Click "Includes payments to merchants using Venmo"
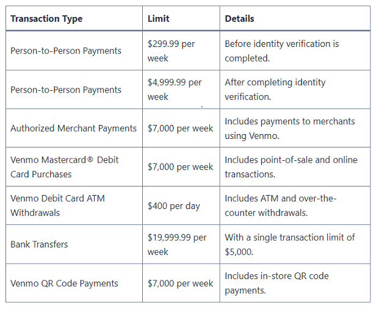Screen dimensions: 376x309 [x=289, y=129]
